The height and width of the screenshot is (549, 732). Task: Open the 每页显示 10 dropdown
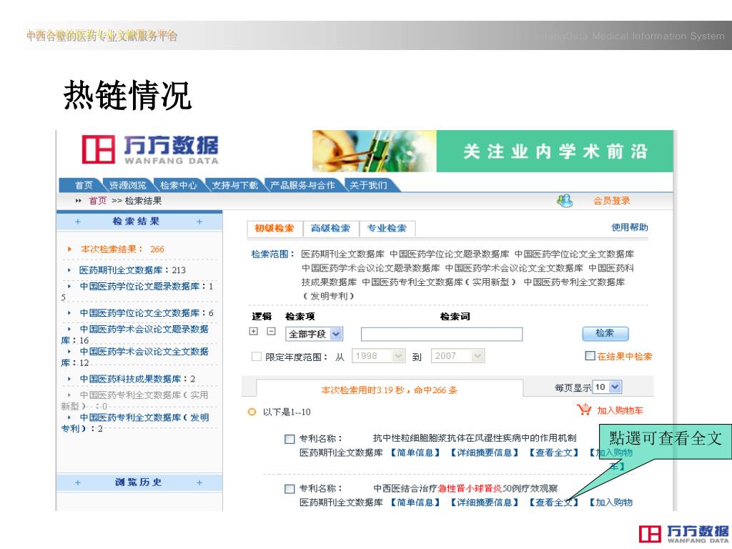coord(608,387)
